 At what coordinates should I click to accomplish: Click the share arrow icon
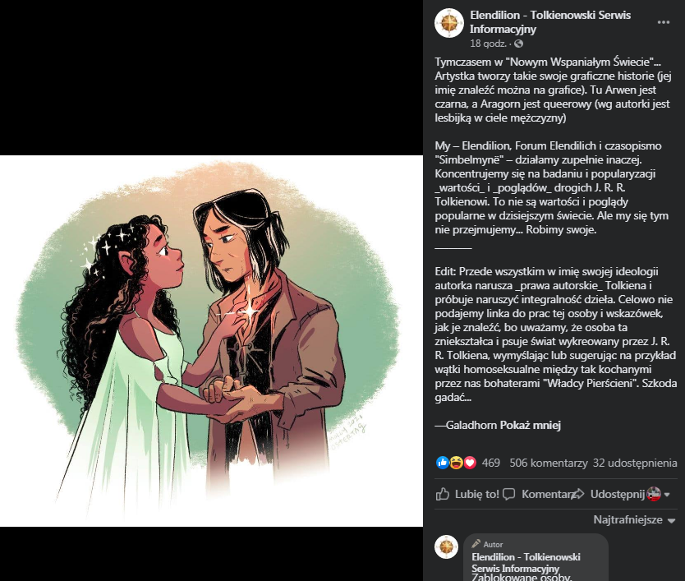(577, 495)
